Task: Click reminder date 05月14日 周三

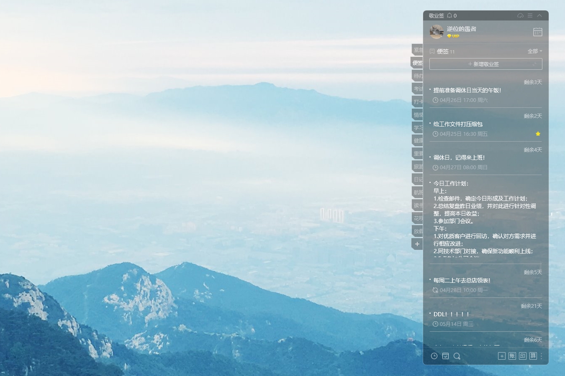Action: [x=457, y=324]
